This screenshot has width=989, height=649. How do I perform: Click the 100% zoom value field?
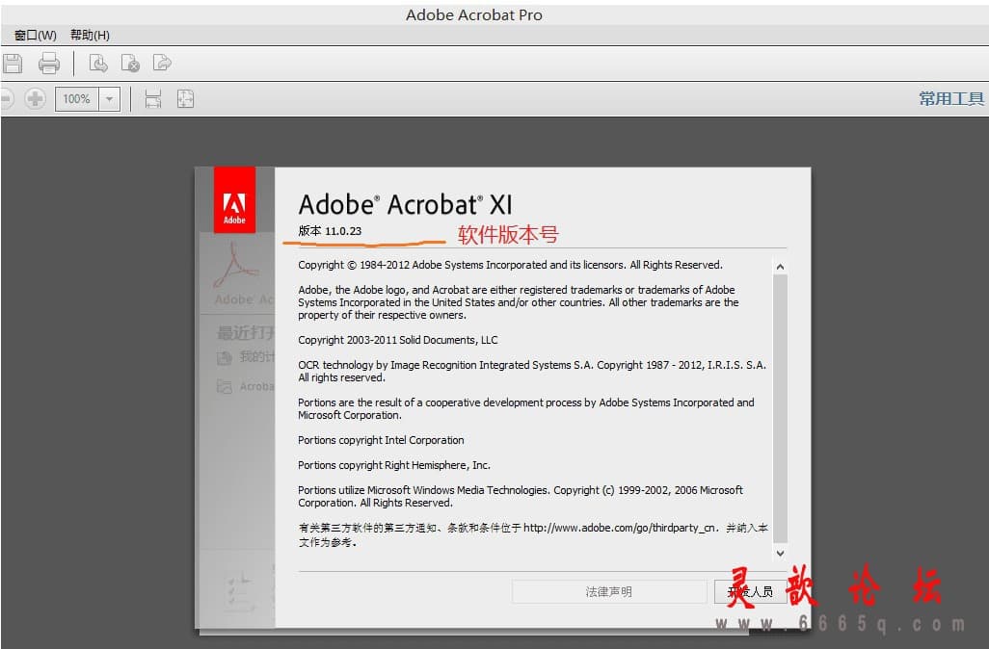click(77, 99)
